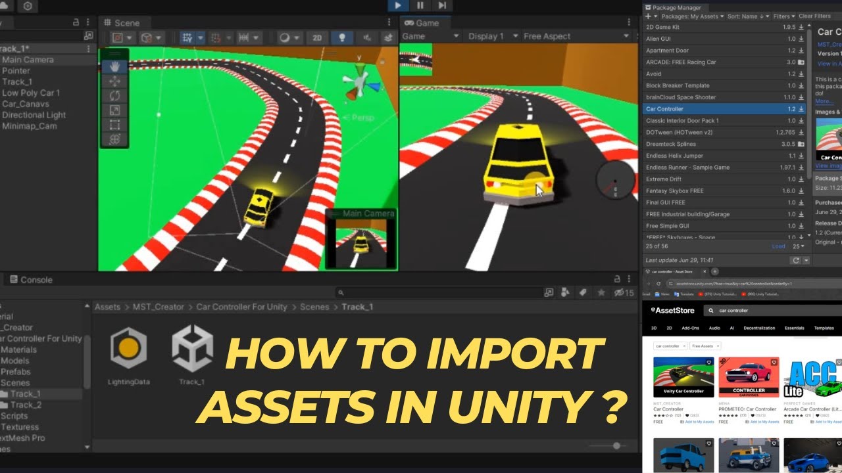Open the Filters dropdown

(783, 16)
